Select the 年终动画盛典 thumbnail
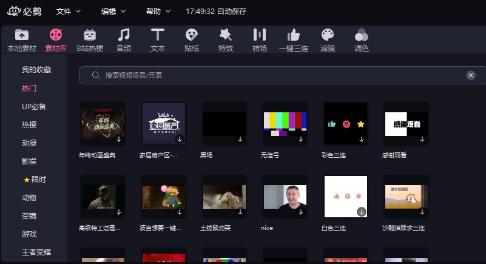486x264 pixels. point(103,124)
